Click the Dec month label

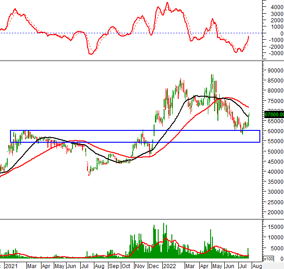154,266
